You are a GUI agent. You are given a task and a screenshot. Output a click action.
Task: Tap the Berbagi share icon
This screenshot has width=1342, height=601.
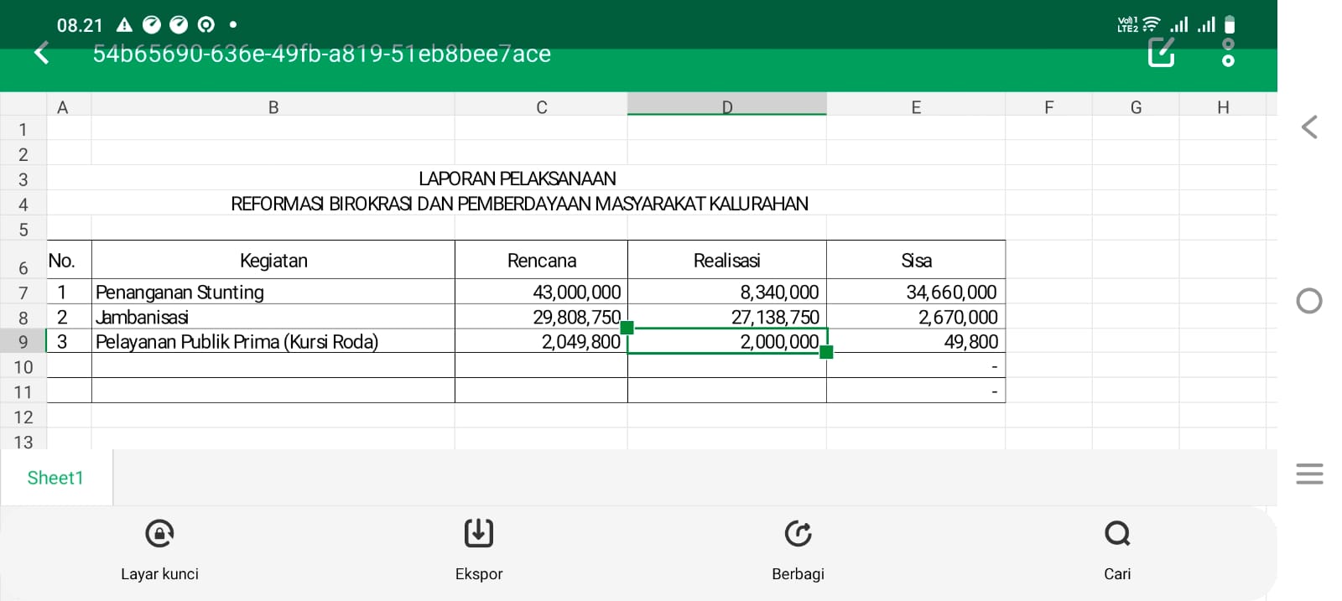[x=798, y=534]
